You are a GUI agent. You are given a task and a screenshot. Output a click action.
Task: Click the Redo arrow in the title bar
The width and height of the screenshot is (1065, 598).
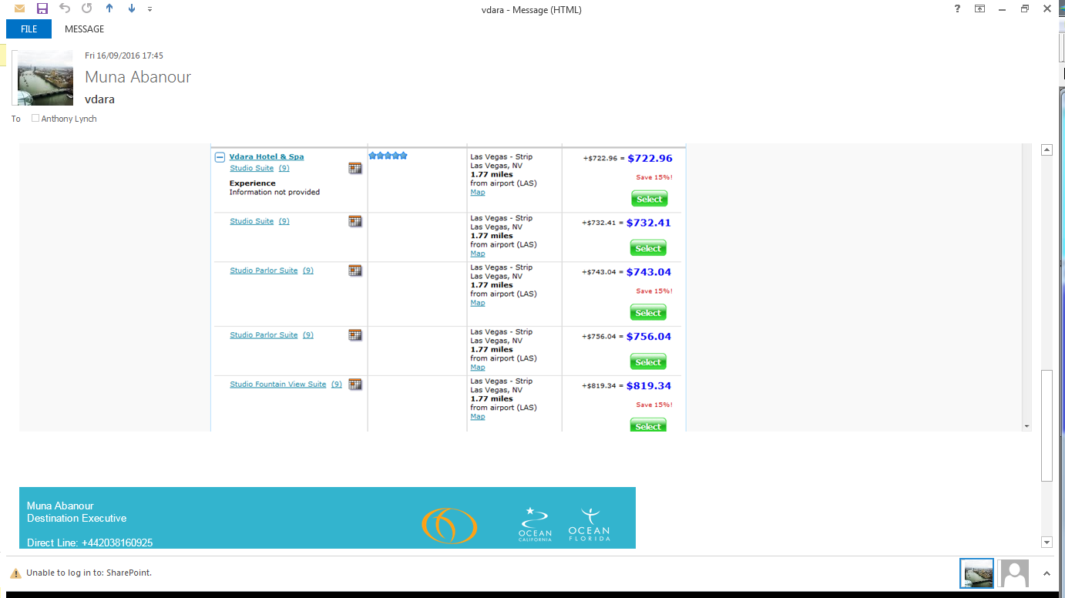click(x=87, y=8)
